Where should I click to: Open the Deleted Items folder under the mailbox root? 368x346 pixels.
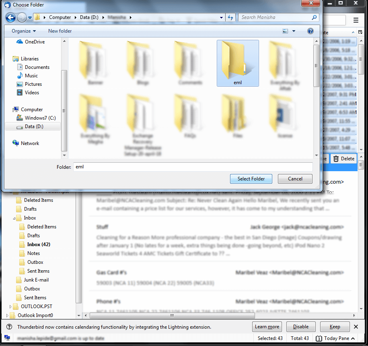pos(35,200)
